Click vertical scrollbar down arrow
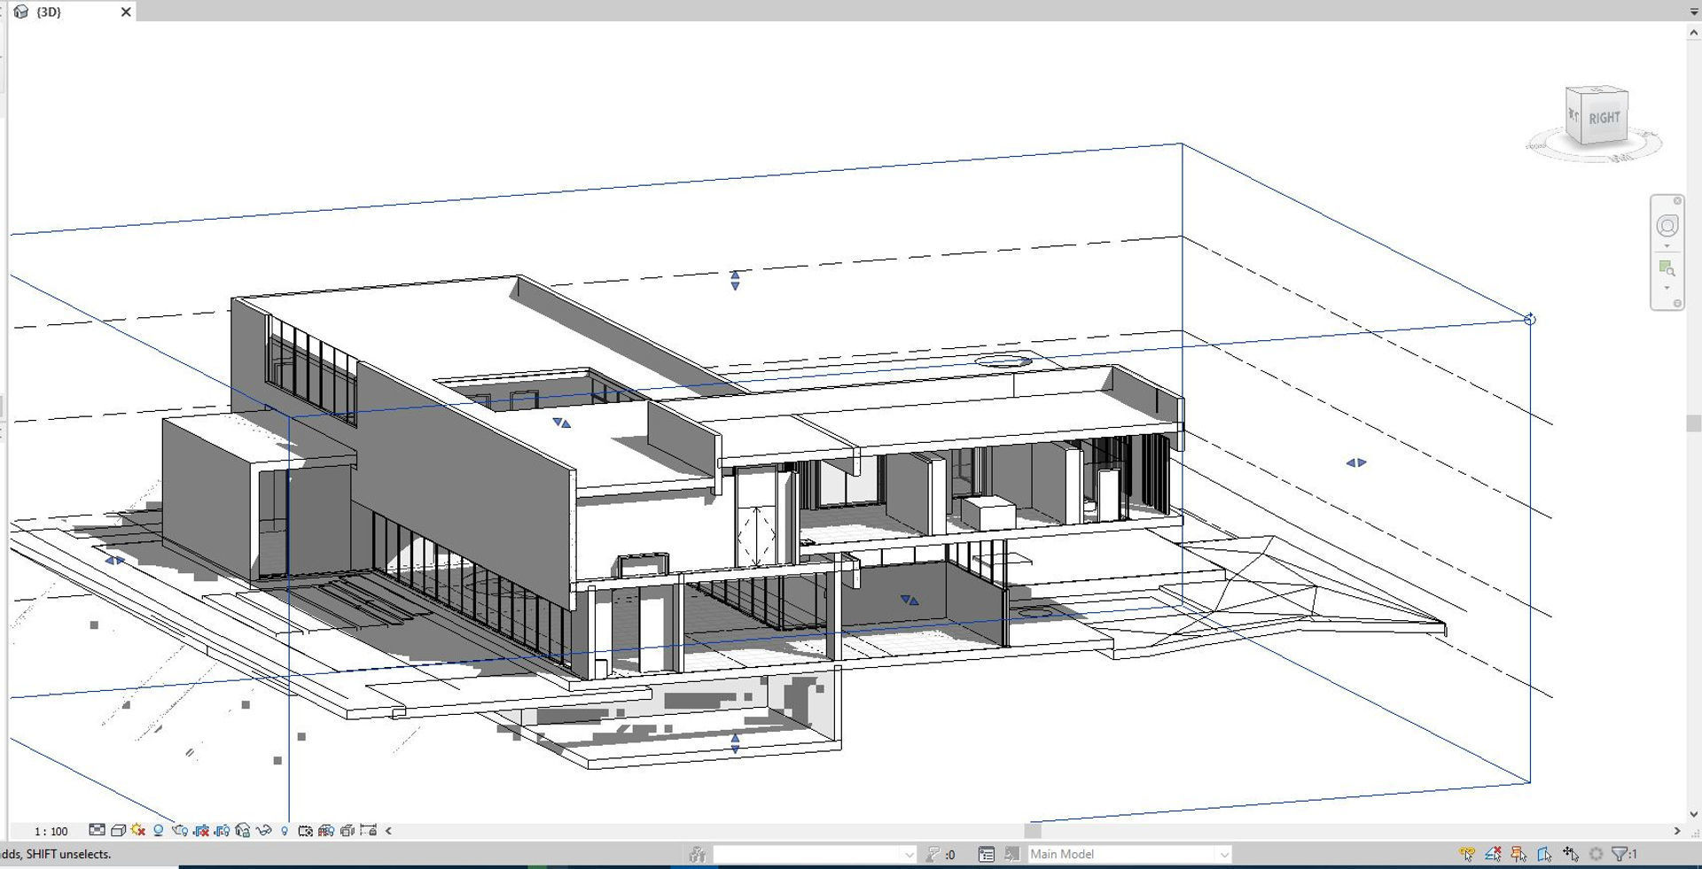This screenshot has width=1702, height=869. [1694, 814]
